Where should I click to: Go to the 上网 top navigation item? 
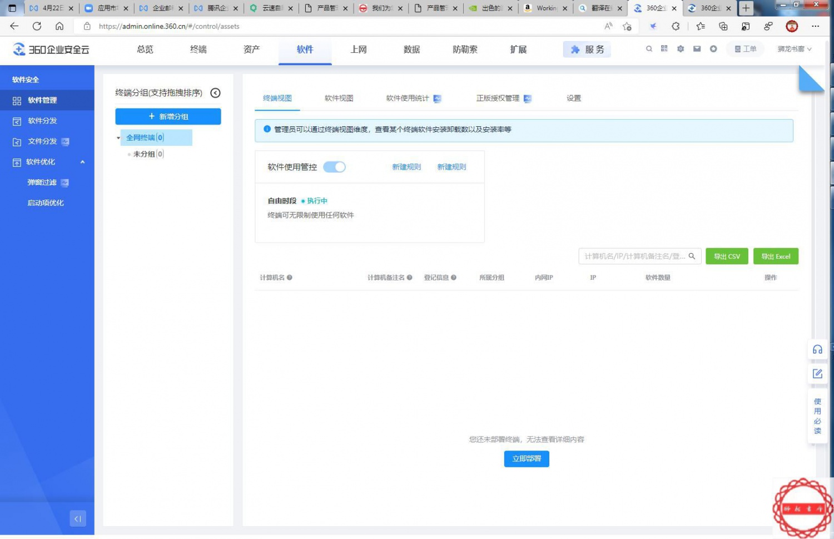point(359,50)
